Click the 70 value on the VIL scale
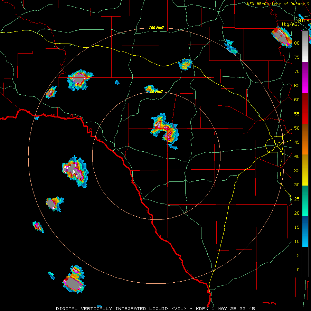Viewport: 311px width, 311px height. click(x=297, y=72)
